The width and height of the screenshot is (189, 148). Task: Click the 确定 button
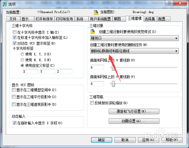tap(101, 140)
